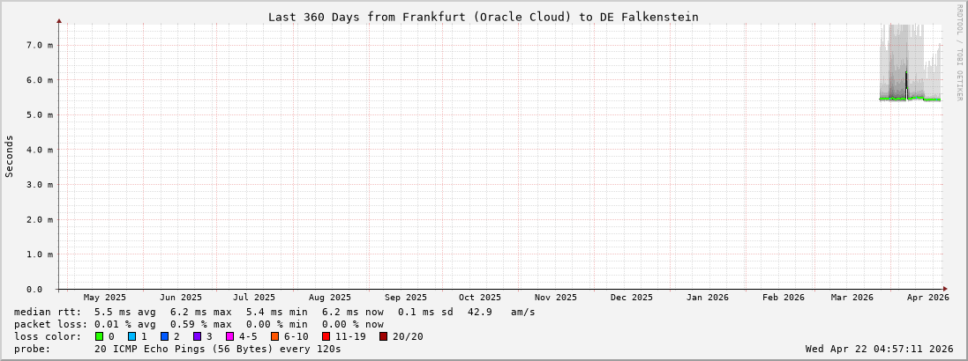Pick the purple 3 loss color swatch
This screenshot has width=968, height=361.
click(x=198, y=336)
